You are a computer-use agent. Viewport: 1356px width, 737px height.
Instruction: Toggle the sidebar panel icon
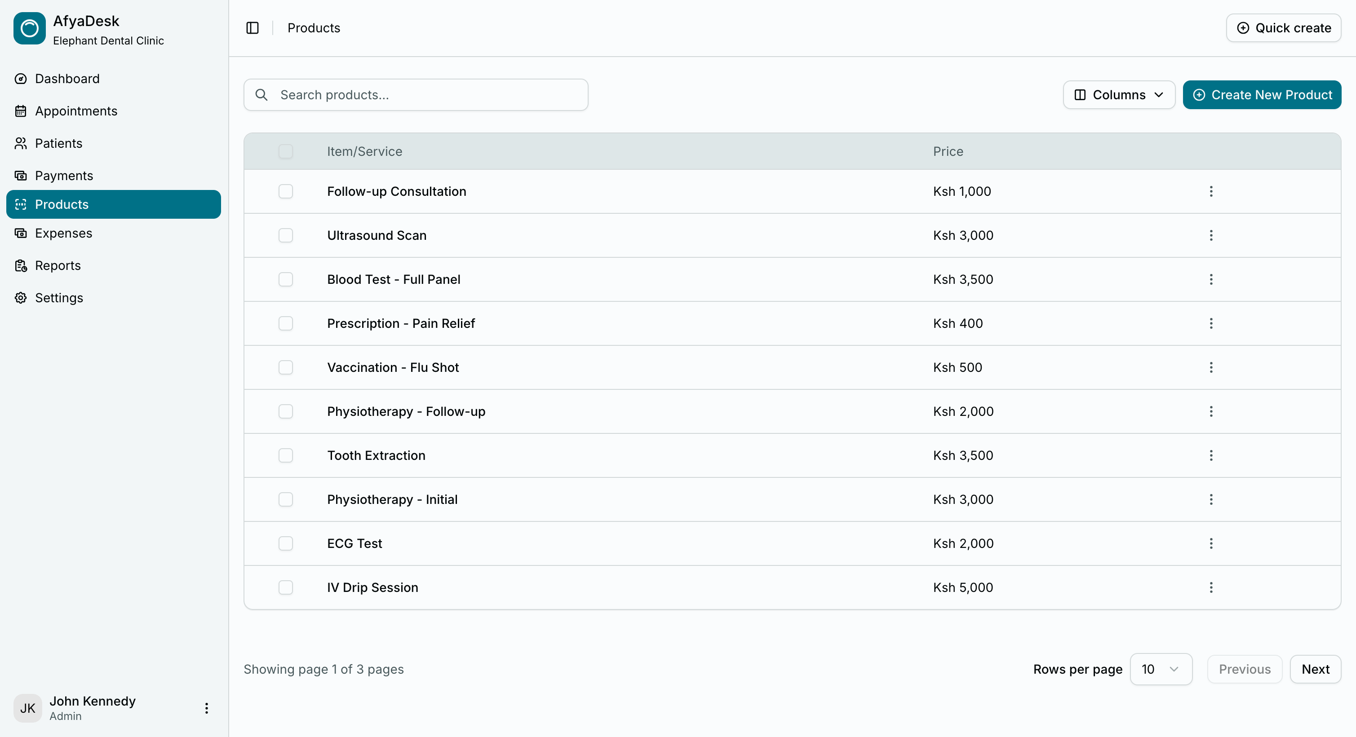pos(253,28)
